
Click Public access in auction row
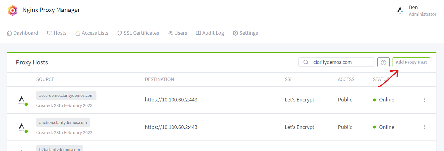(345, 127)
